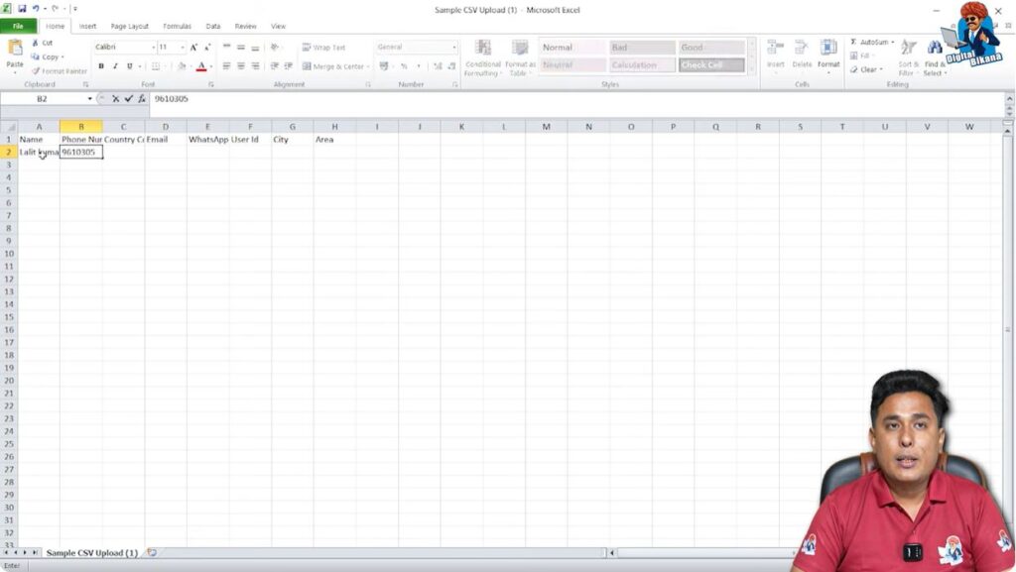Click the Undo arrow icon
Viewport: 1016px width, 572px height.
[36, 8]
